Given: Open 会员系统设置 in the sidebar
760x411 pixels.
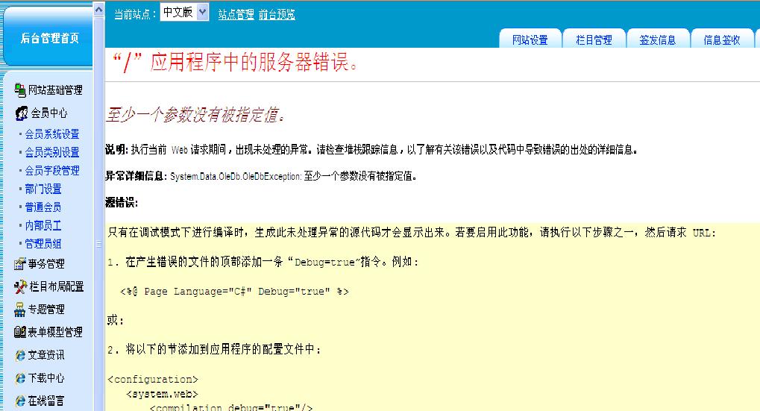Looking at the screenshot, I should tap(51, 134).
